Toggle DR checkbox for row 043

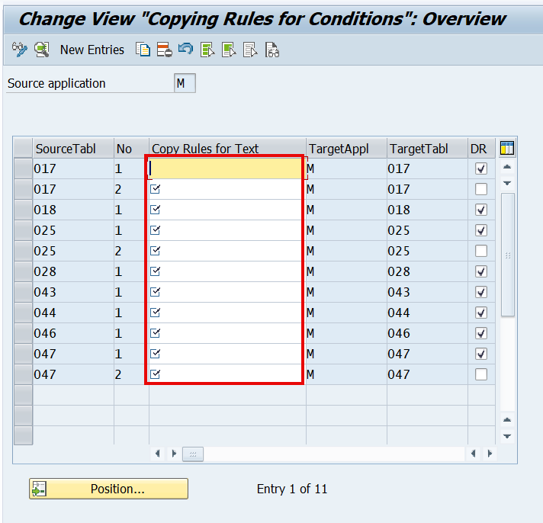click(x=481, y=292)
